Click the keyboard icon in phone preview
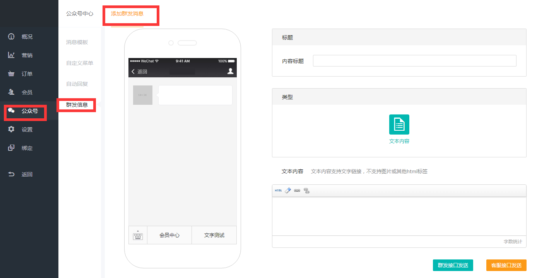The height and width of the screenshot is (278, 537). 138,235
